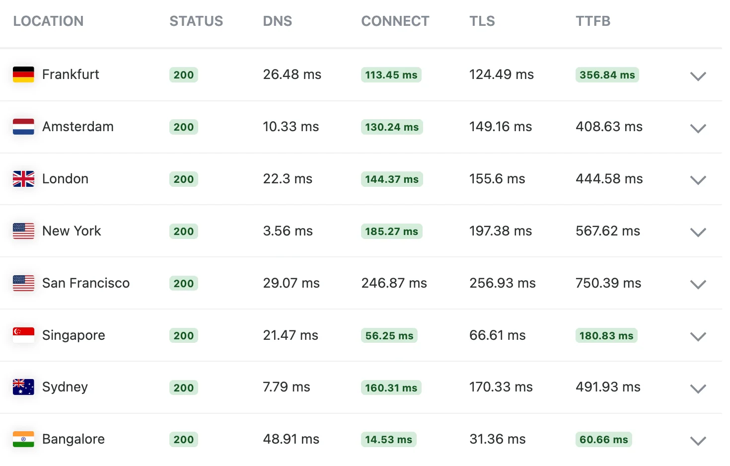Expand the Singapore row details
This screenshot has width=730, height=466.
(x=698, y=337)
